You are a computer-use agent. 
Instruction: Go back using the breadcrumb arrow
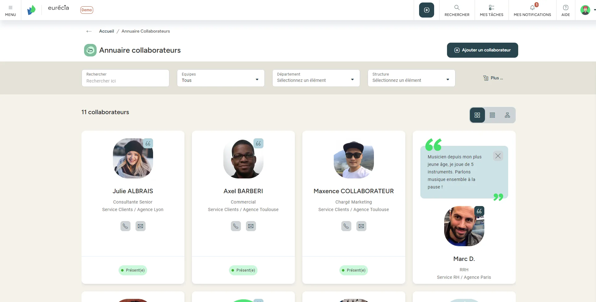point(89,31)
